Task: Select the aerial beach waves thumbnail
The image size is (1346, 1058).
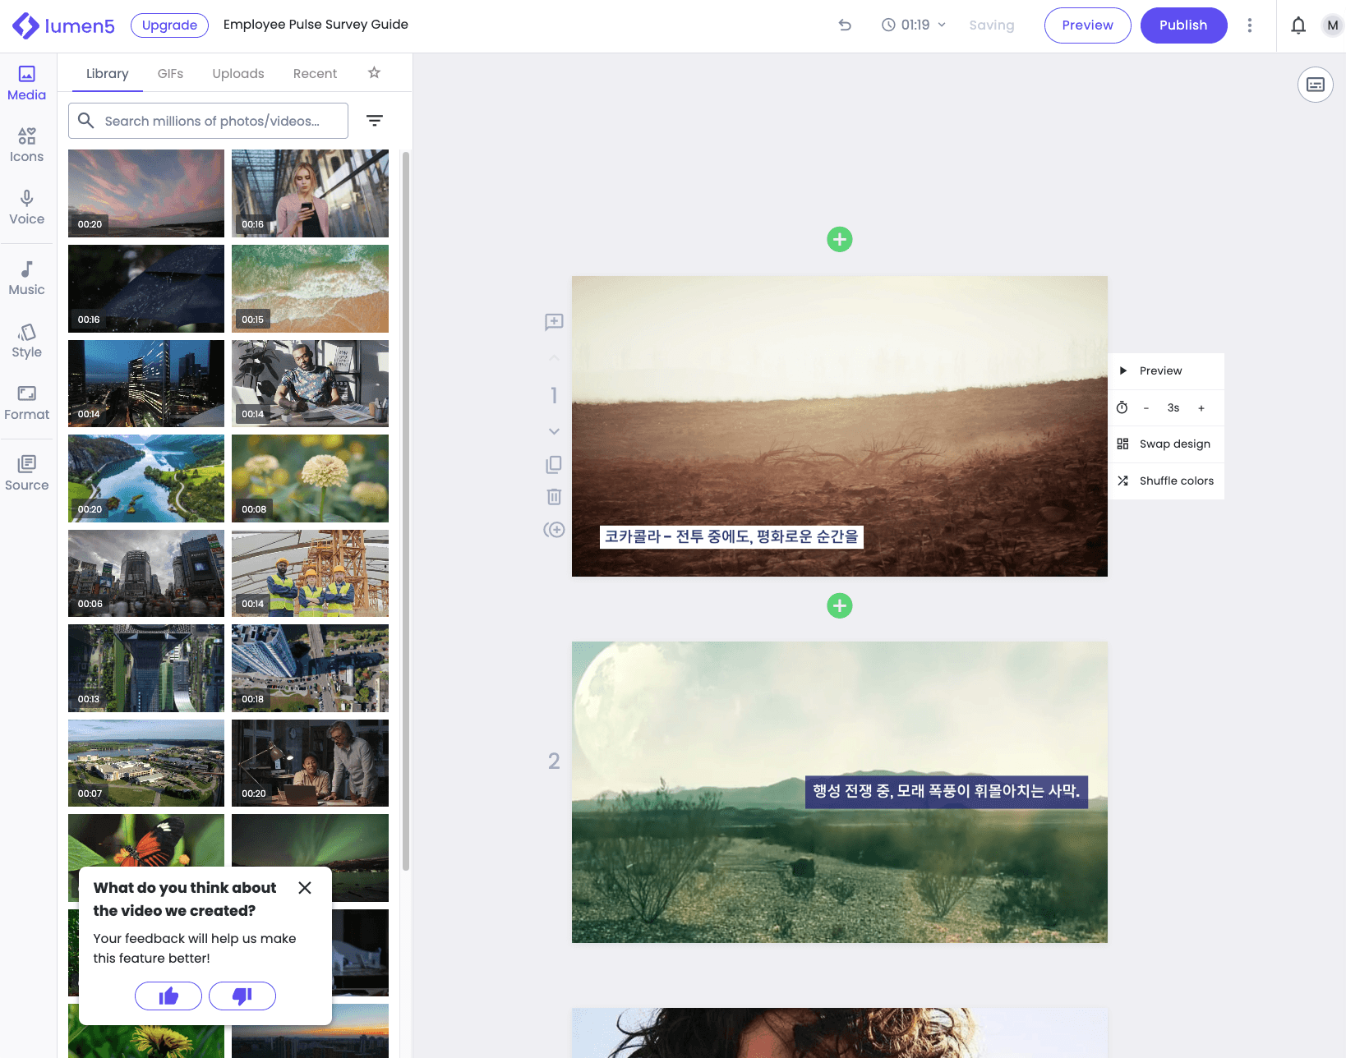Action: point(310,288)
